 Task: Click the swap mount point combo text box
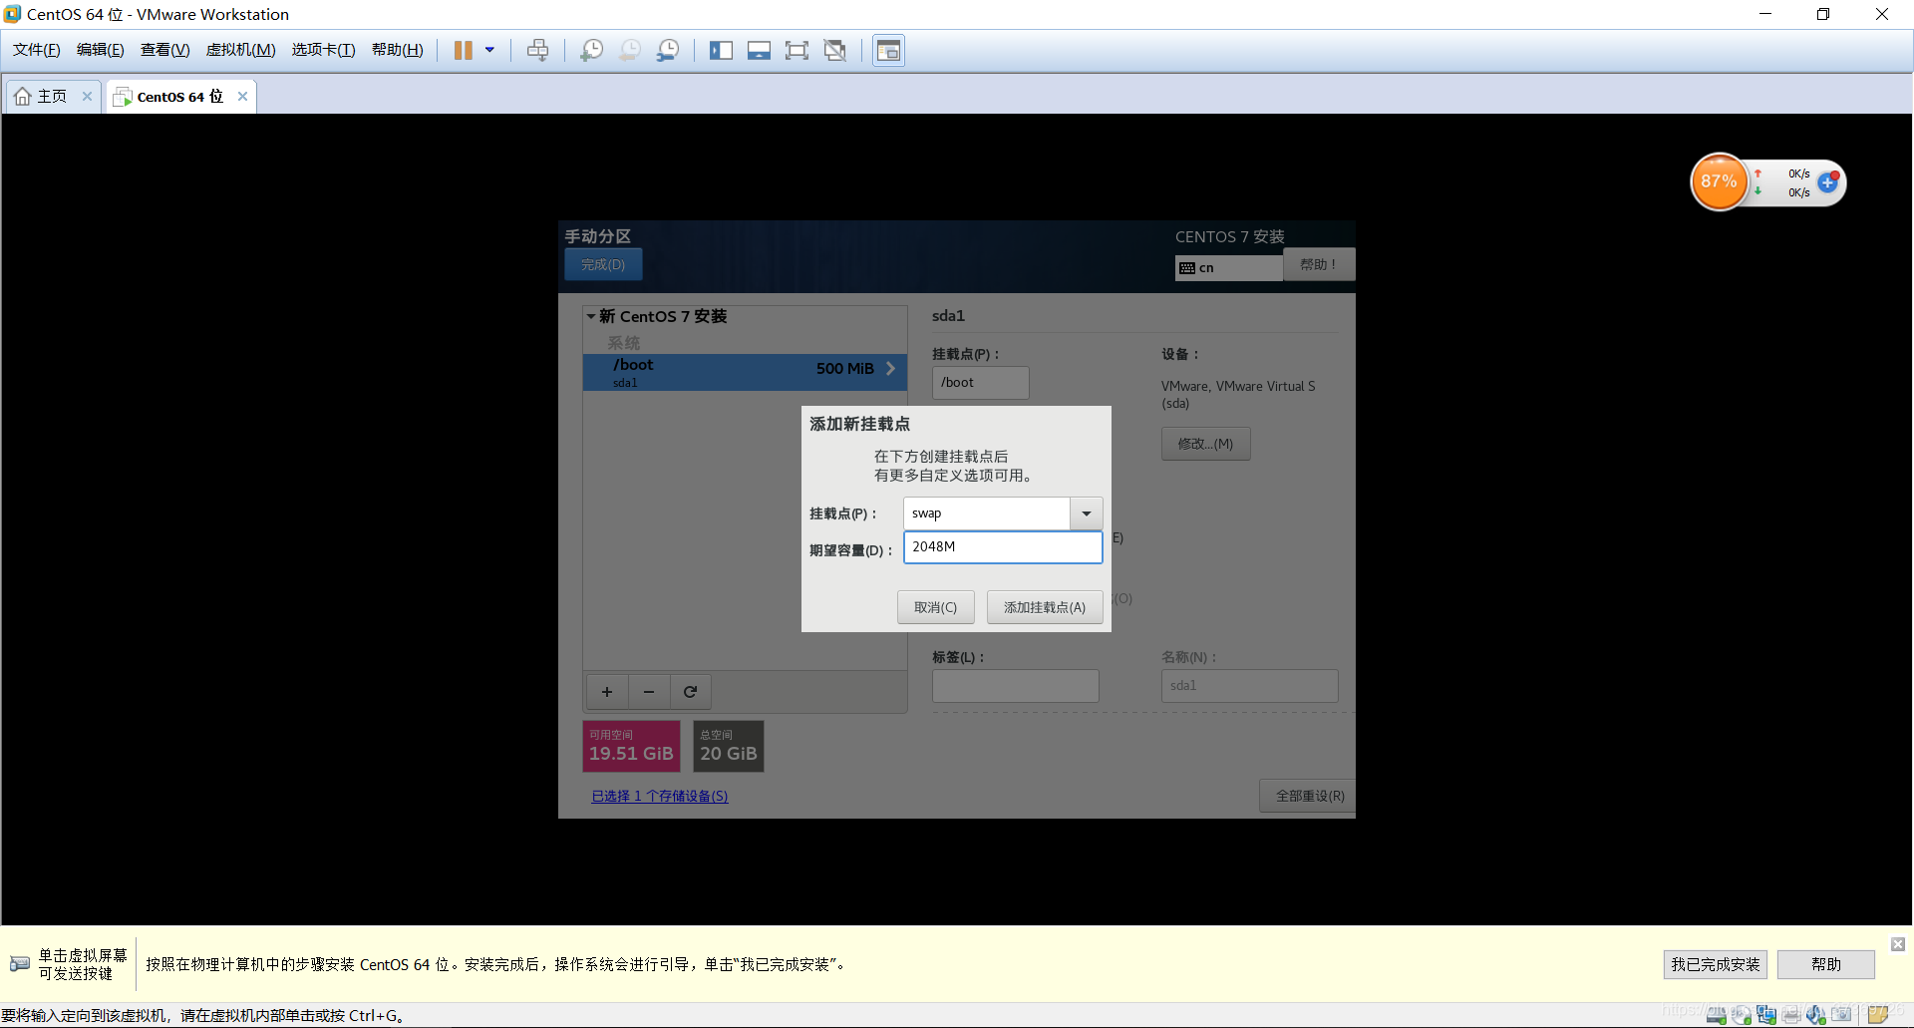pyautogui.click(x=987, y=514)
